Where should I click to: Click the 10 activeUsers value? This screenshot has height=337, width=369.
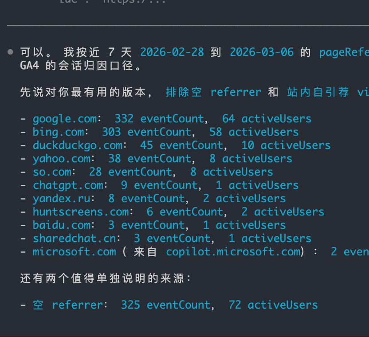coord(286,145)
